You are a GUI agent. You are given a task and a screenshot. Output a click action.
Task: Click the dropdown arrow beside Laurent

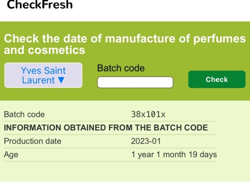[x=61, y=80]
